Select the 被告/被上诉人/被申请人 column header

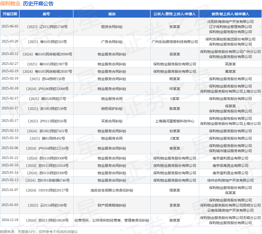[x=230, y=14]
